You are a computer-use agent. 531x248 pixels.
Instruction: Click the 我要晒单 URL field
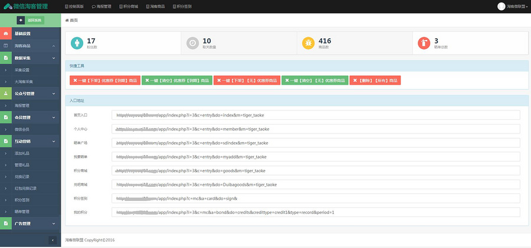coord(316,156)
